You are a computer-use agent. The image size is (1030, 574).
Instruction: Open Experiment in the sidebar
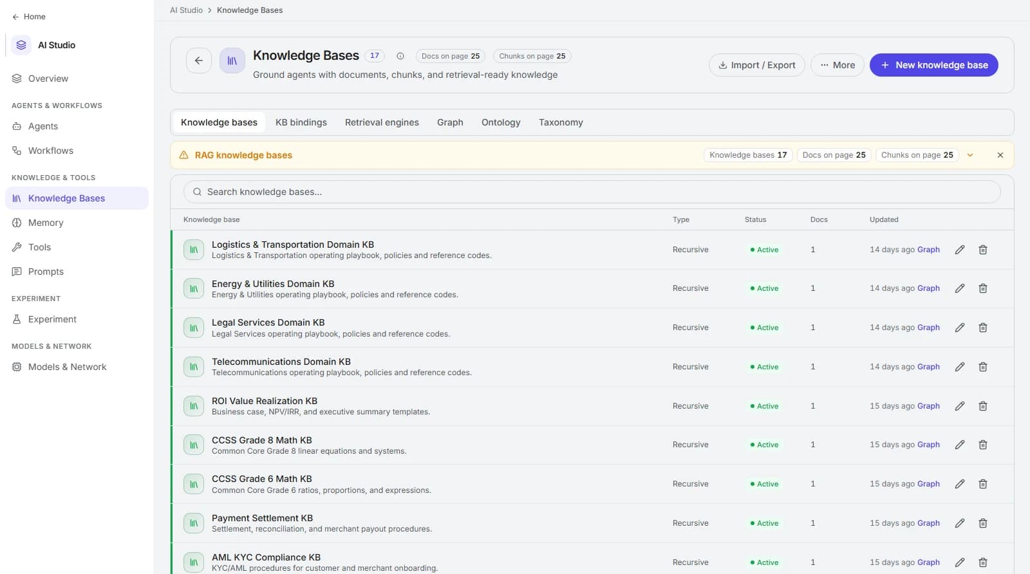[77, 319]
